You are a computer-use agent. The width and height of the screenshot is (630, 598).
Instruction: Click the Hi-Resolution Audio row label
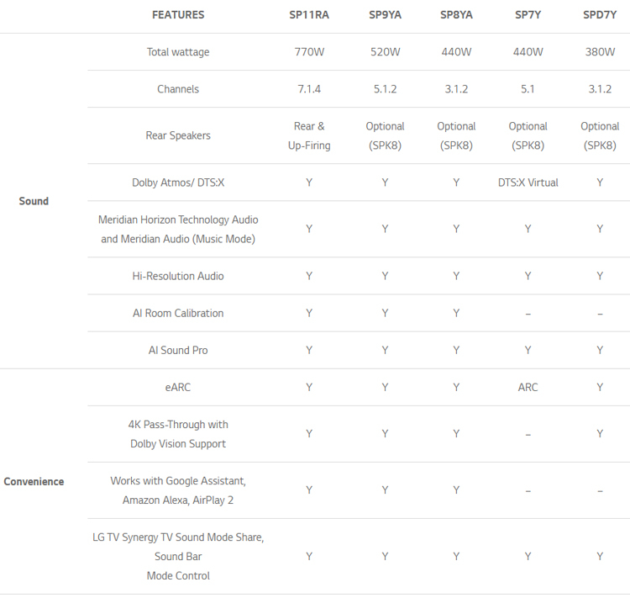(x=178, y=276)
